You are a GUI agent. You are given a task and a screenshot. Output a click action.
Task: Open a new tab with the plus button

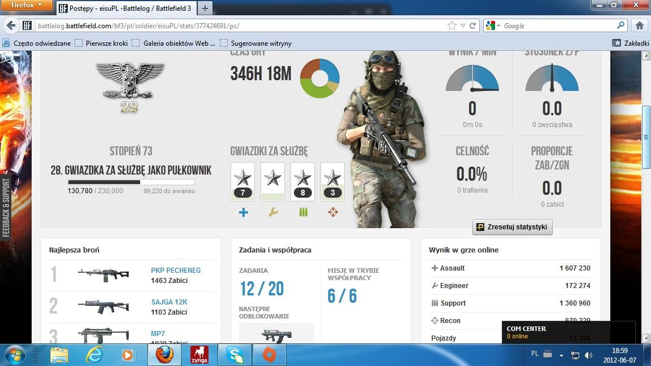tap(205, 8)
